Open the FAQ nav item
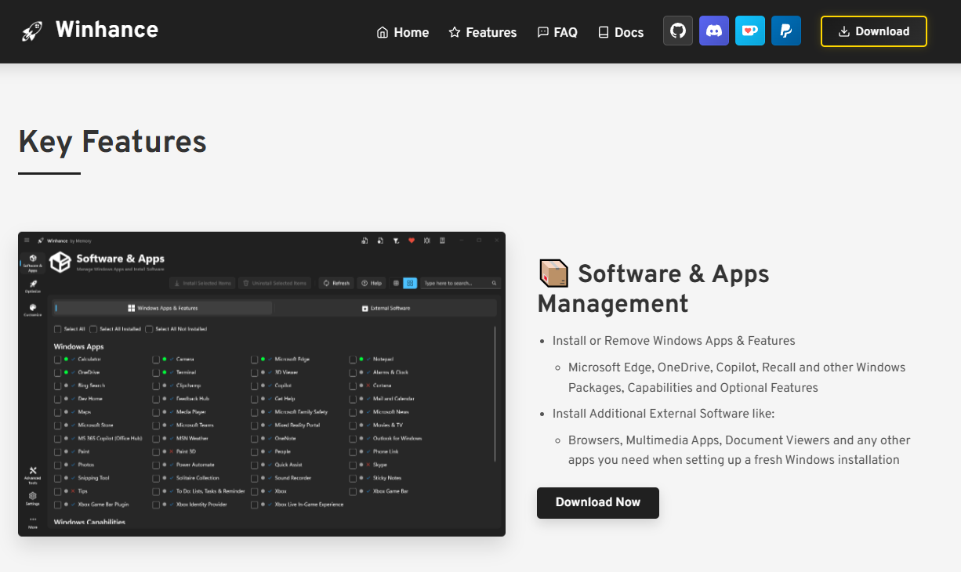Image resolution: width=961 pixels, height=572 pixels. pyautogui.click(x=557, y=32)
